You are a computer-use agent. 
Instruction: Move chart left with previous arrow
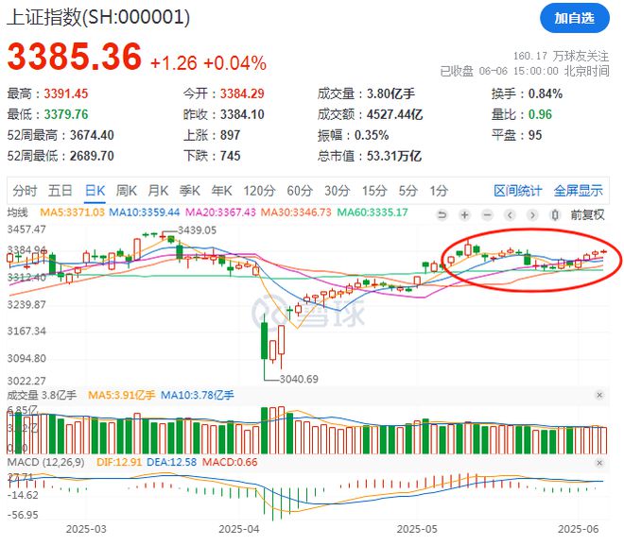(510, 215)
